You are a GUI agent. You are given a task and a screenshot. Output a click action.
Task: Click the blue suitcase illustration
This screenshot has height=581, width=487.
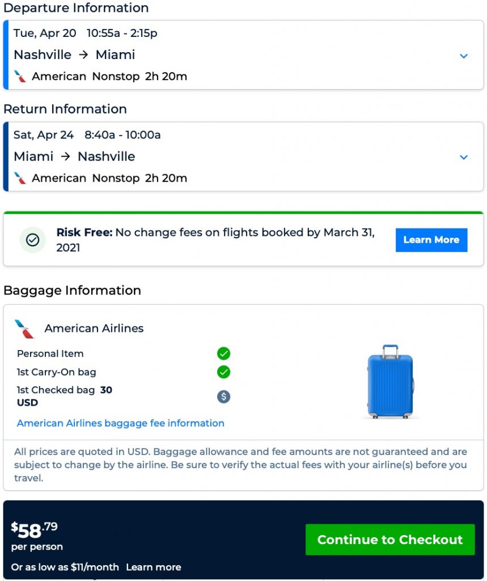(390, 382)
